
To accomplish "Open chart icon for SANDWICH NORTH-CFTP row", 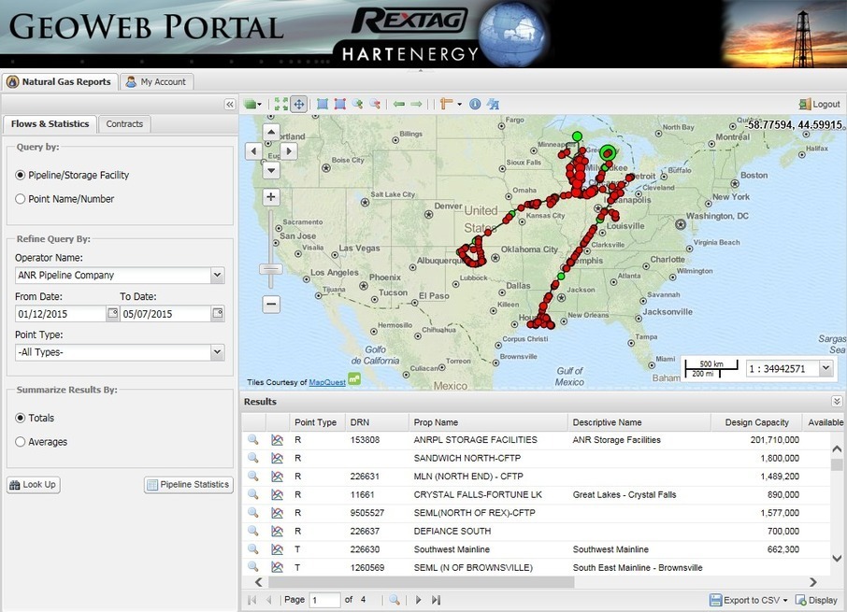I will coord(277,458).
